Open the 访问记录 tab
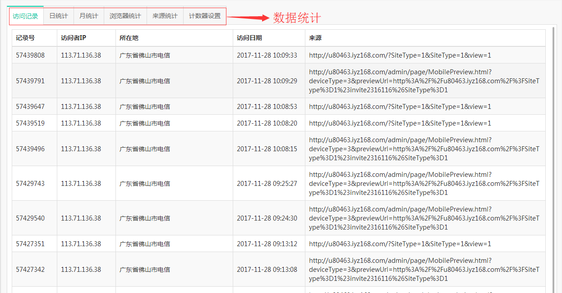The image size is (562, 293). [25, 16]
